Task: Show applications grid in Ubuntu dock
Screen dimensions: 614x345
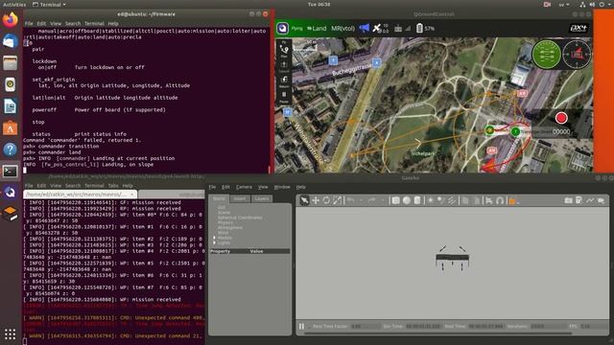Action: coord(11,333)
